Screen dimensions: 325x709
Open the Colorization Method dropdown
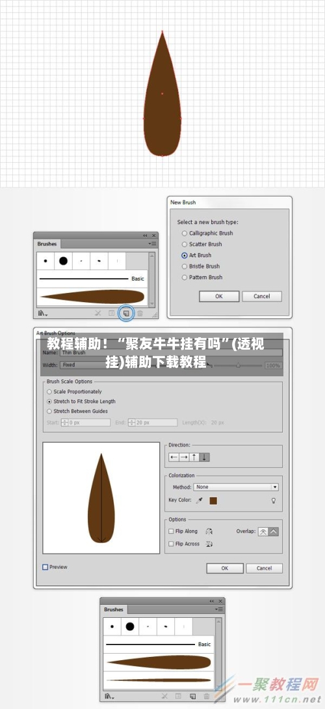pos(236,487)
